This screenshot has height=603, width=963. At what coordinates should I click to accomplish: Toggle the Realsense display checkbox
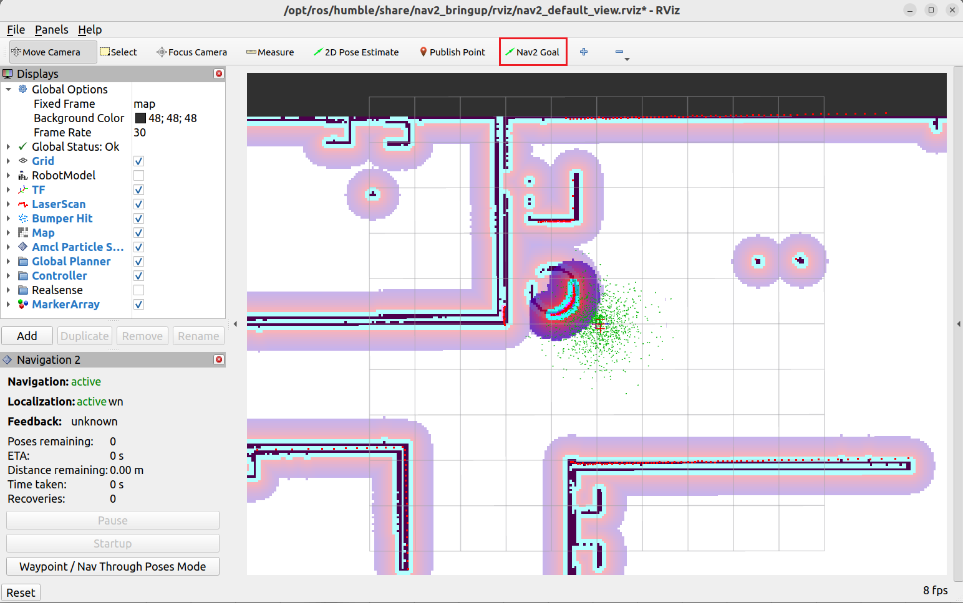coord(138,290)
